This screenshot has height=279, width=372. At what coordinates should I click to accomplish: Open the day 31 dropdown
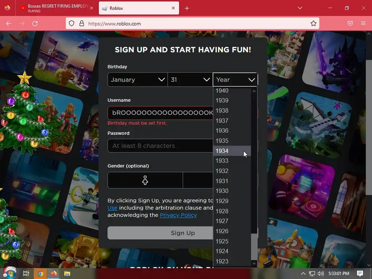pyautogui.click(x=190, y=80)
